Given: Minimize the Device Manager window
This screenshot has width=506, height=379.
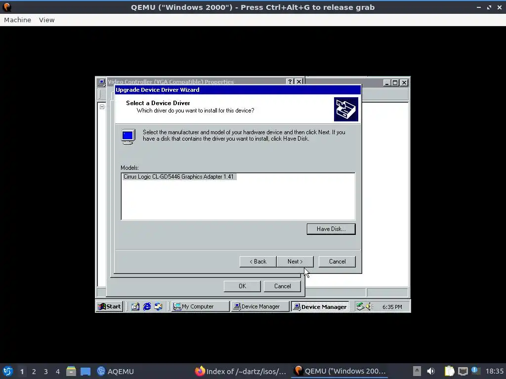Looking at the screenshot, I should click(x=387, y=83).
